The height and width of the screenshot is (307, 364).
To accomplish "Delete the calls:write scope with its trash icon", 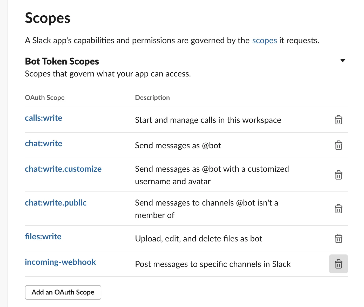I will click(x=338, y=120).
